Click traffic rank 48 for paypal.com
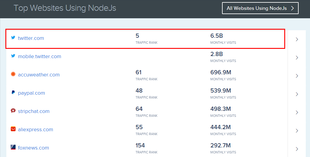 pyautogui.click(x=139, y=91)
